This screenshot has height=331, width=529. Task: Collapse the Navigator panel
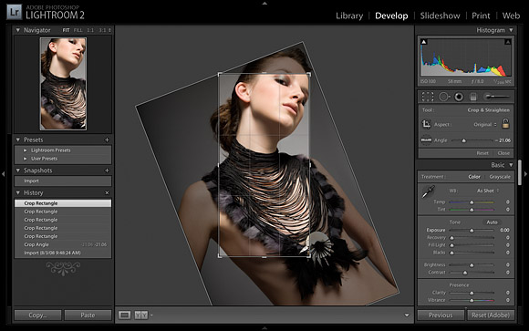click(18, 30)
